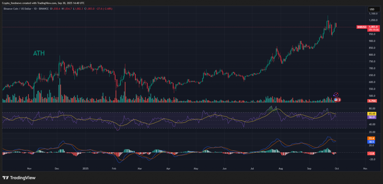
Task: Click the green ATH text annotation
Action: 39,53
